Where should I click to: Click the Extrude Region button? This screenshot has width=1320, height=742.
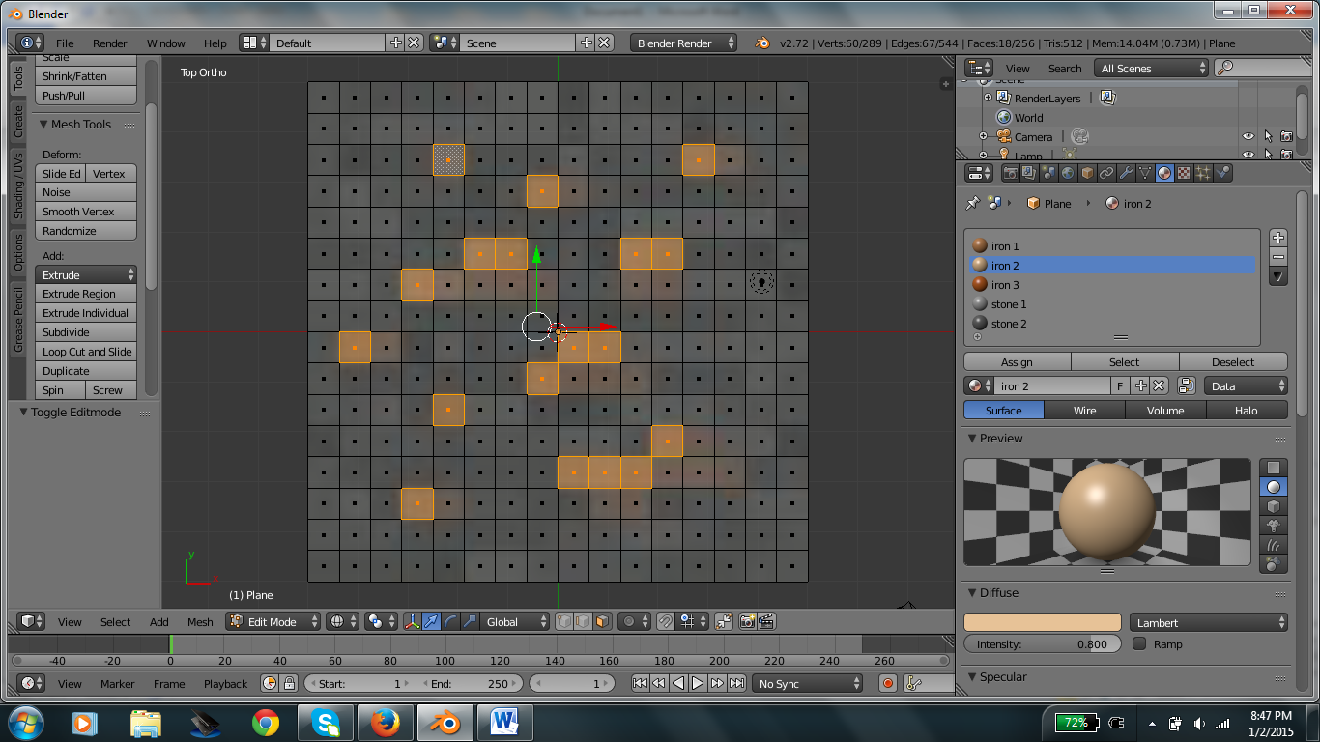click(86, 294)
